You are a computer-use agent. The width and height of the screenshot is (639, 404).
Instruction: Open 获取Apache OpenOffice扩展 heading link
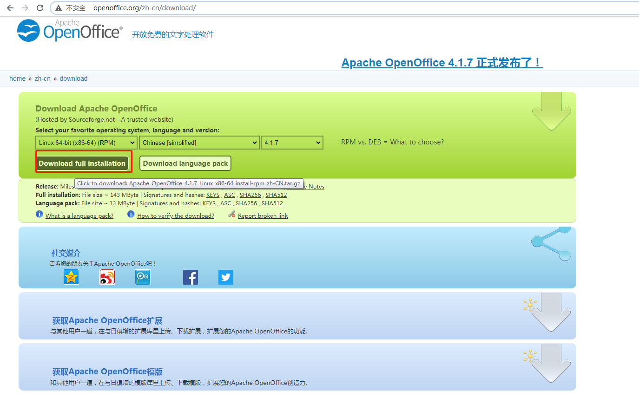pyautogui.click(x=107, y=320)
